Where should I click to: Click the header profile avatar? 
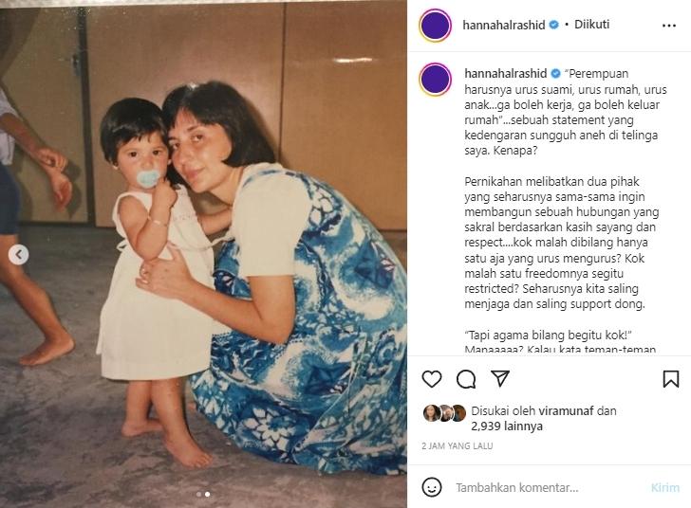(x=436, y=25)
